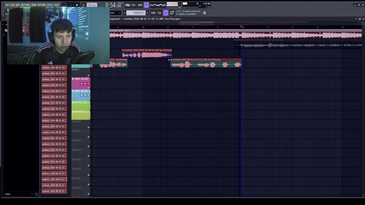Screen dimensions: 365x205
Task: Toggle mute switch on LINEA ADLIBS track
Action: [89, 87]
